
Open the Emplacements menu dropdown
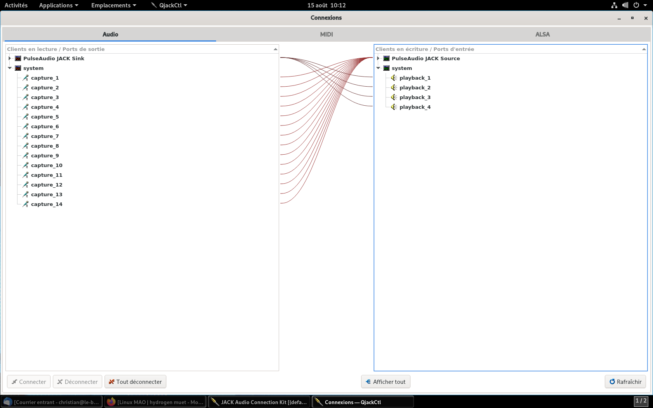click(x=114, y=5)
